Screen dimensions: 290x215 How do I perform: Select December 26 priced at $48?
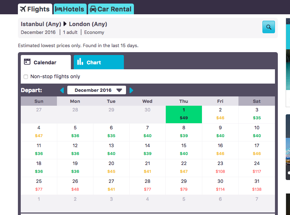pos(75,185)
